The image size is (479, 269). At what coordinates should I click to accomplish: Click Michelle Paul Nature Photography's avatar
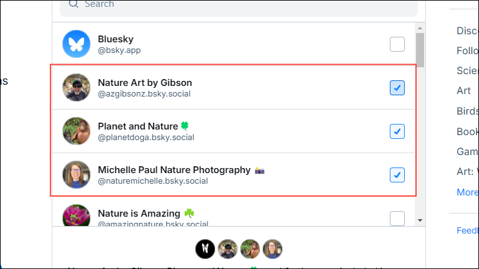click(76, 175)
